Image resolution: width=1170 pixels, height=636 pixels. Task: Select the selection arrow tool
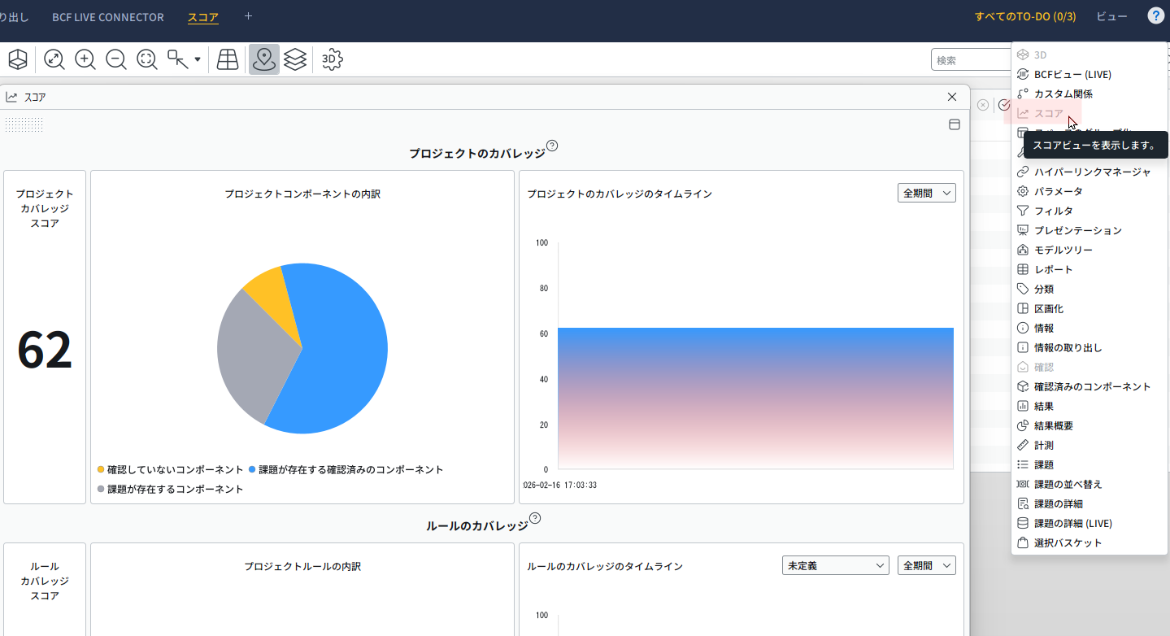tap(177, 59)
